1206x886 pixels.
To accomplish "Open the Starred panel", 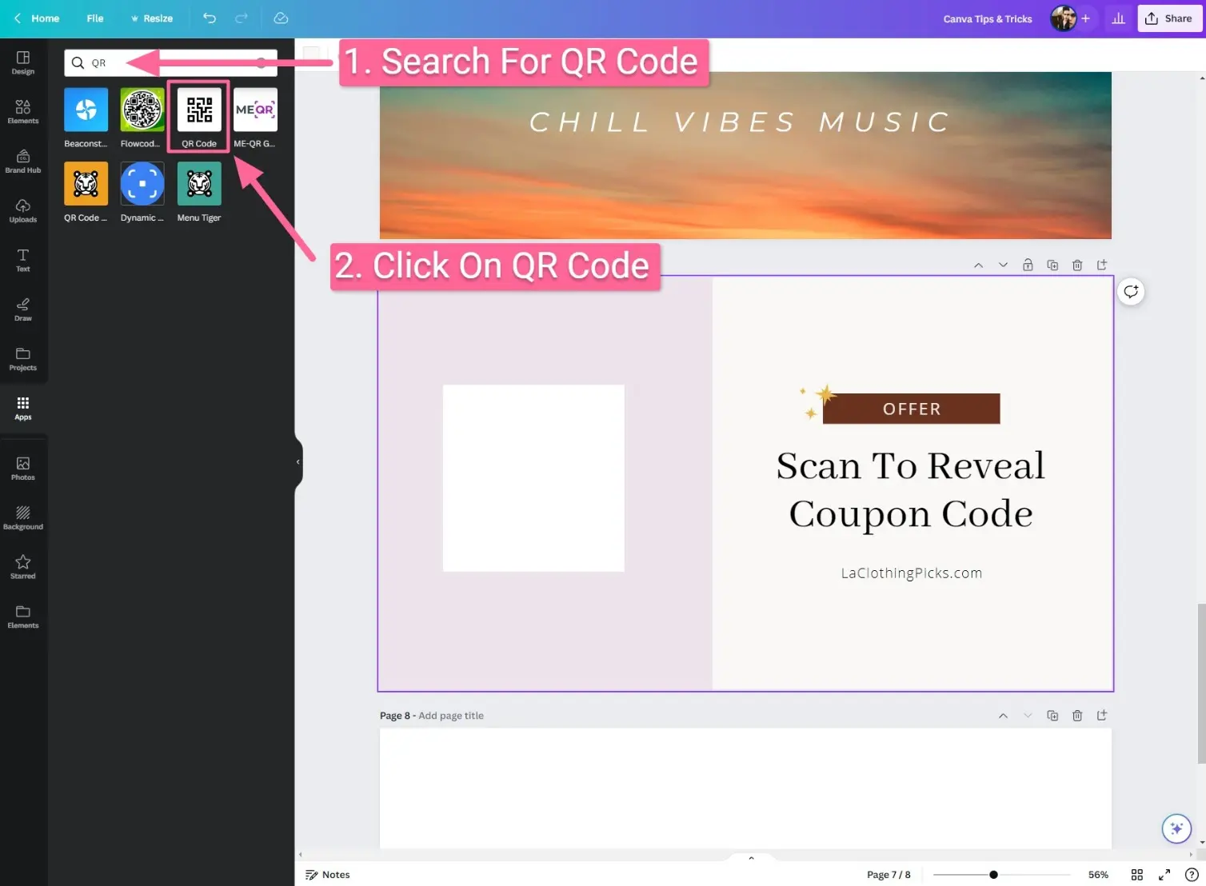I will click(23, 567).
